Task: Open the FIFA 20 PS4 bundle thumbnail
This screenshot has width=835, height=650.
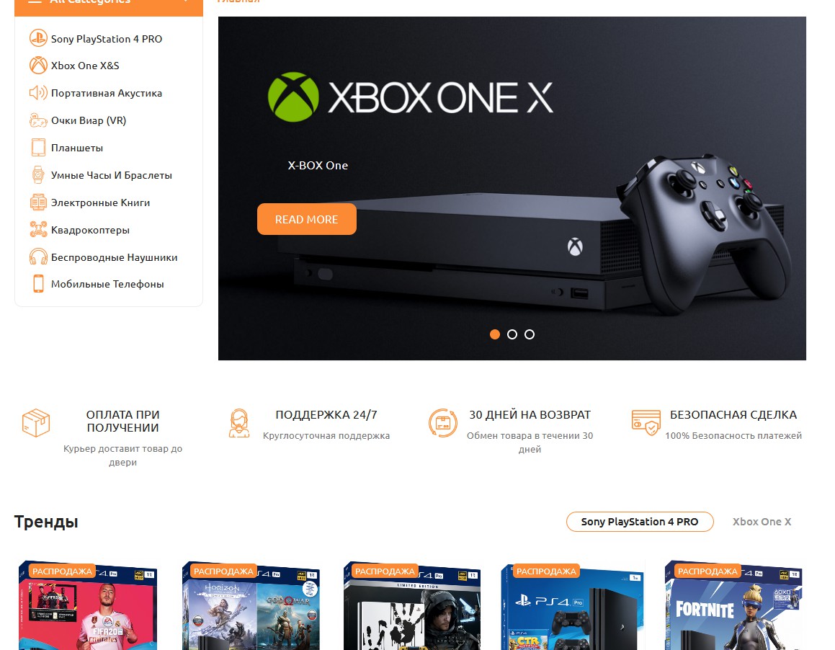Action: [88, 605]
